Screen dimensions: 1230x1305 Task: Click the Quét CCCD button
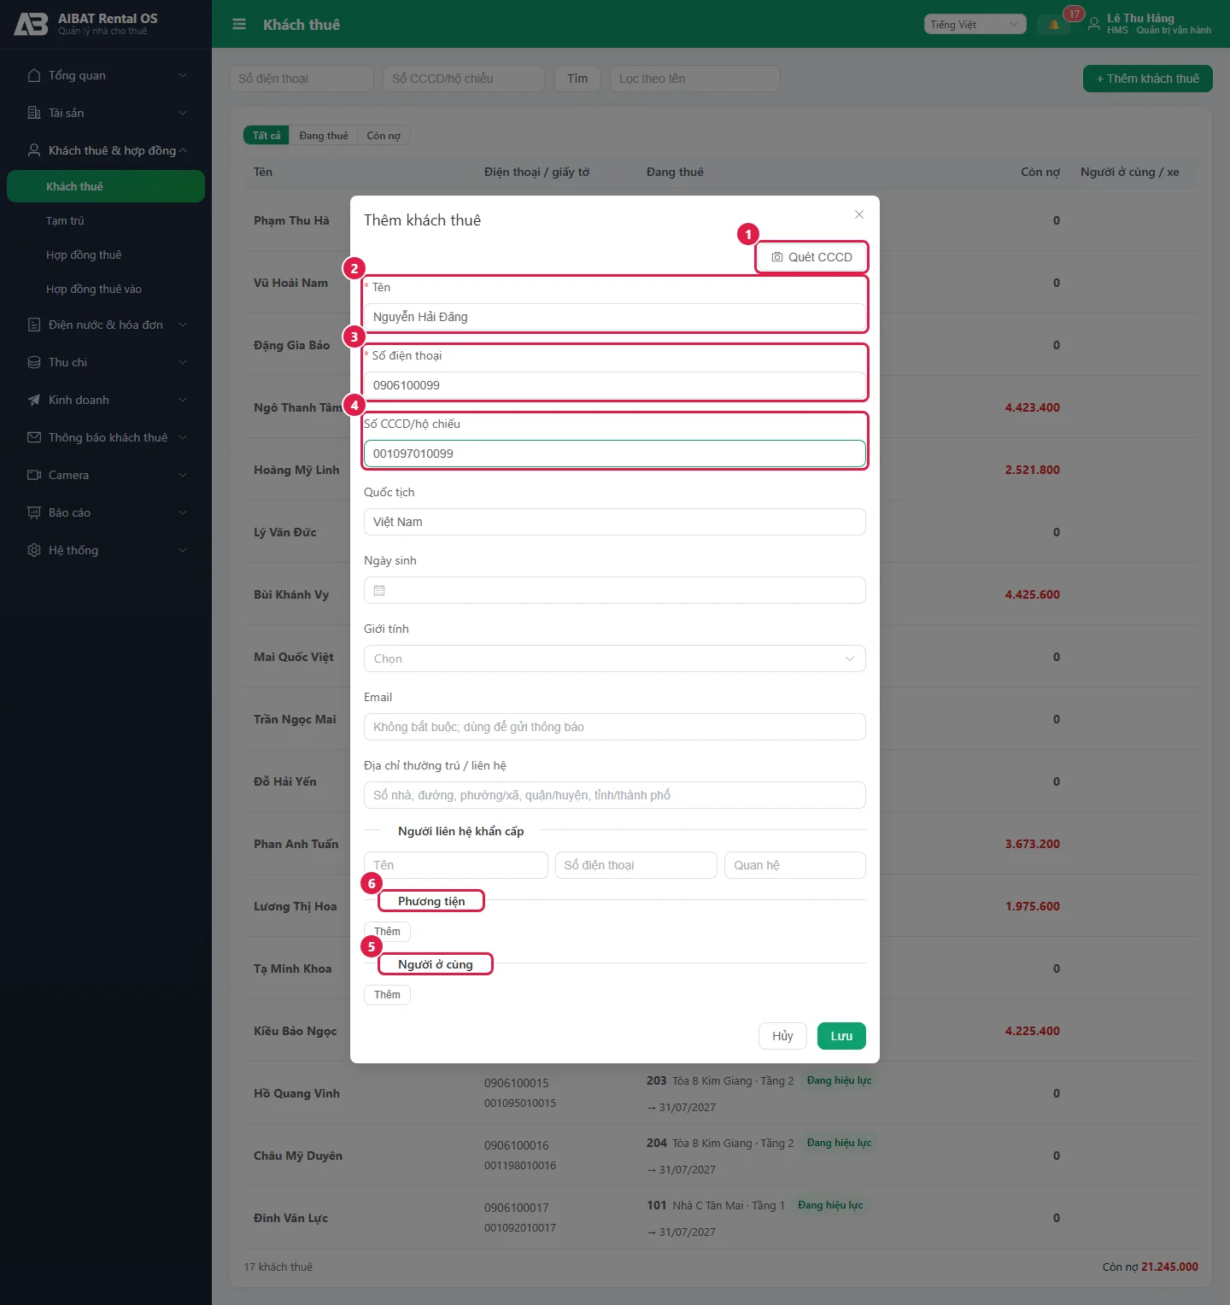click(811, 257)
